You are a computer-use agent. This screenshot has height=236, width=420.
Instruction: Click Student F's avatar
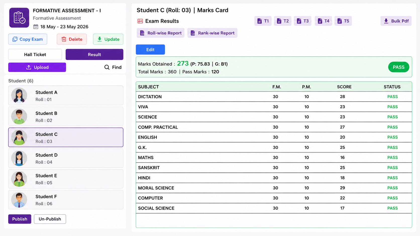(19, 200)
